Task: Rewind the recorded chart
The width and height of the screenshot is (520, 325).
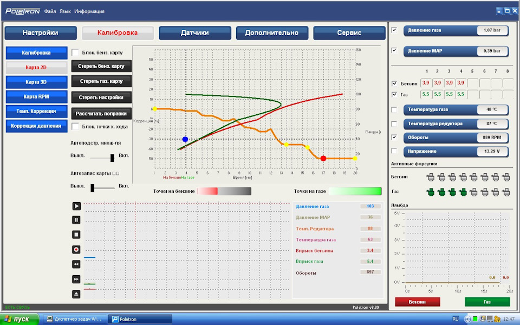Action: coord(76,264)
